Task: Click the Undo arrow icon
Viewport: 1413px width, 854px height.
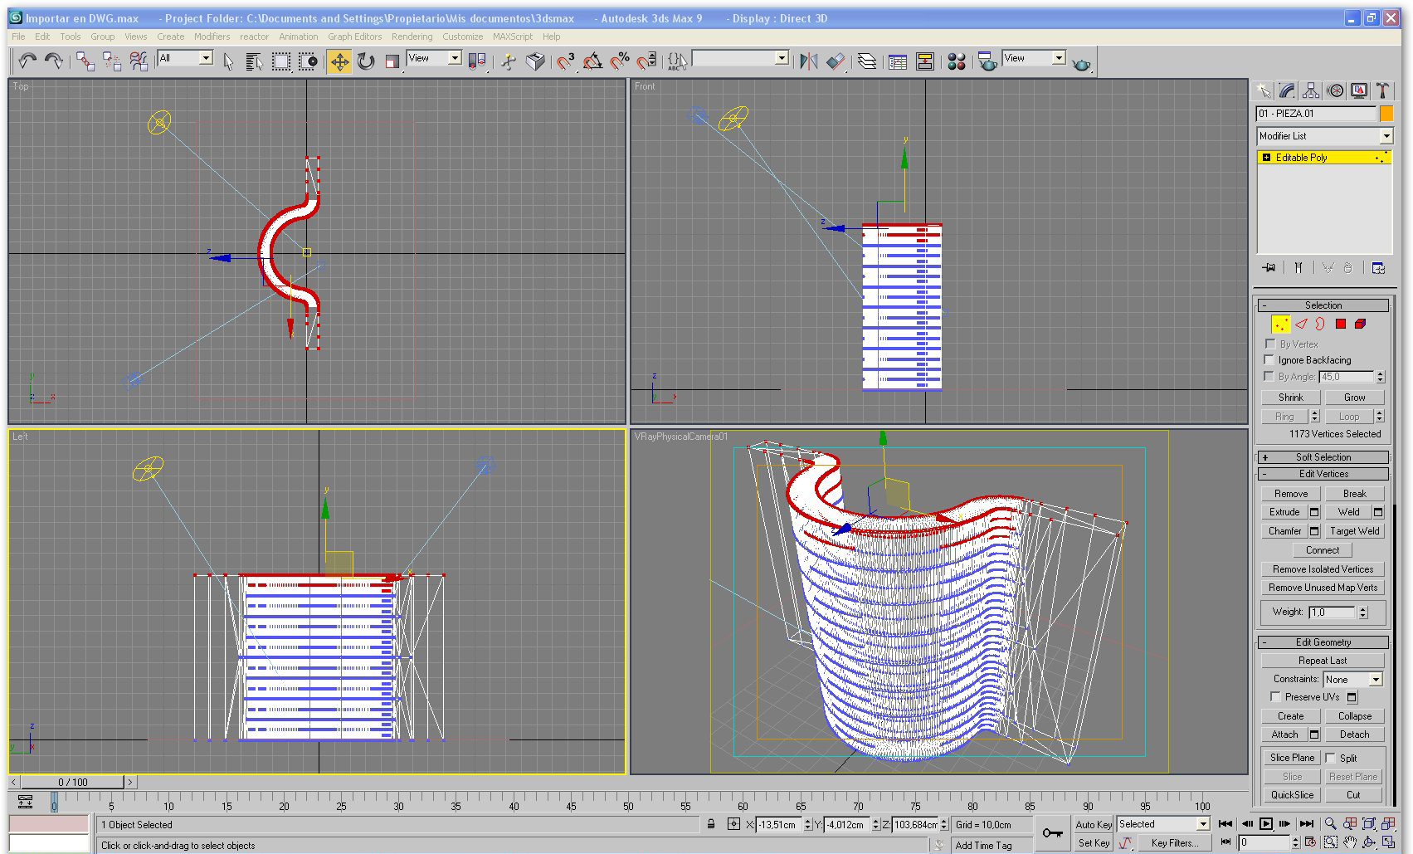Action: click(27, 61)
